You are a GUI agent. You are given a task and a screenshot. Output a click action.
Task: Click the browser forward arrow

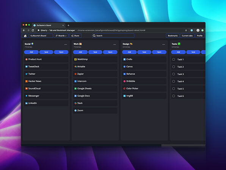coord(28,30)
